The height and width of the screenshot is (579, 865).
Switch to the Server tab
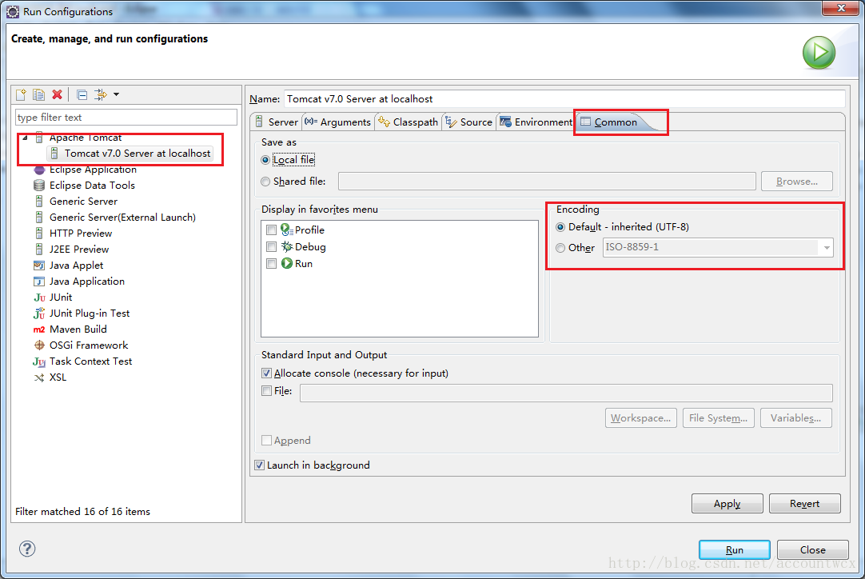tap(277, 122)
